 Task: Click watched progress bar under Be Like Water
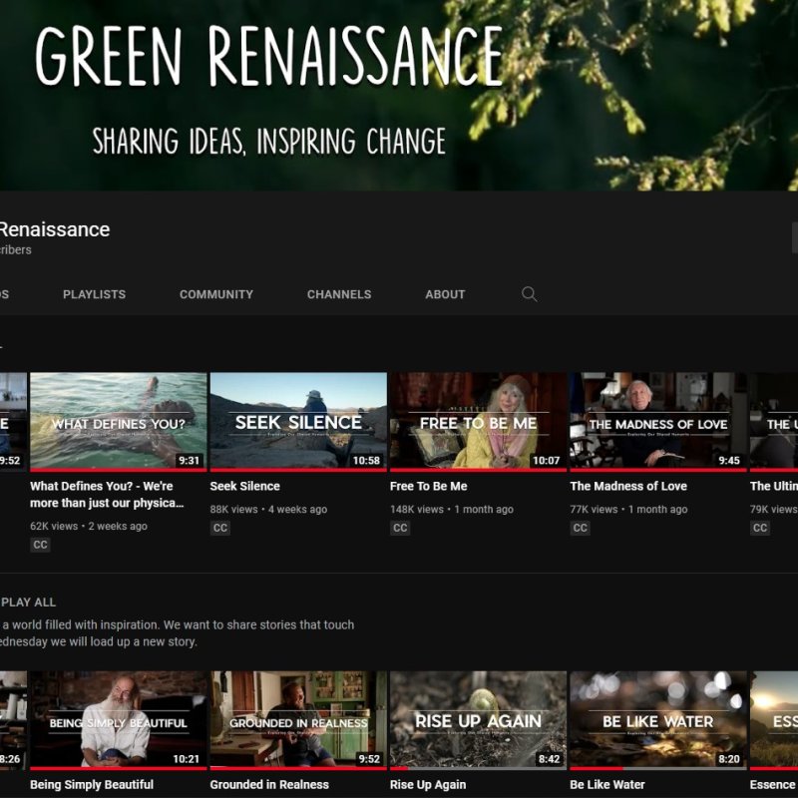[658, 768]
